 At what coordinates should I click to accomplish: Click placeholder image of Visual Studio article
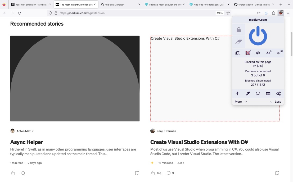(215, 78)
